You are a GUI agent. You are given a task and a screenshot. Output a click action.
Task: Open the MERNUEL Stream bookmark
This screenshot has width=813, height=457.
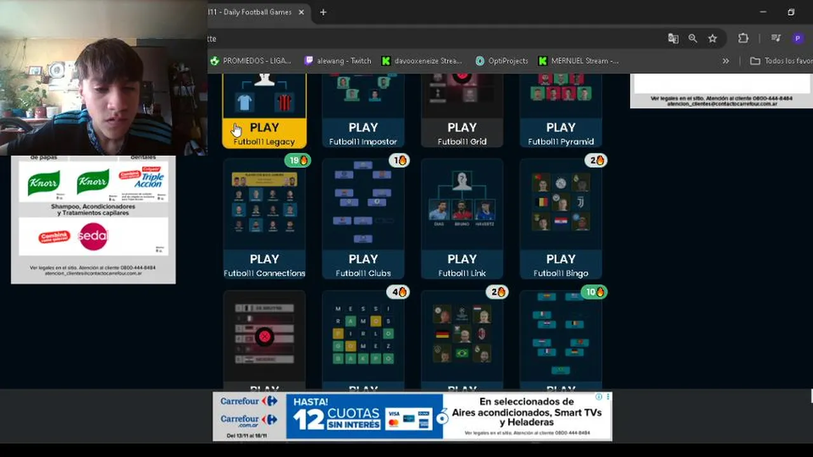tap(579, 61)
